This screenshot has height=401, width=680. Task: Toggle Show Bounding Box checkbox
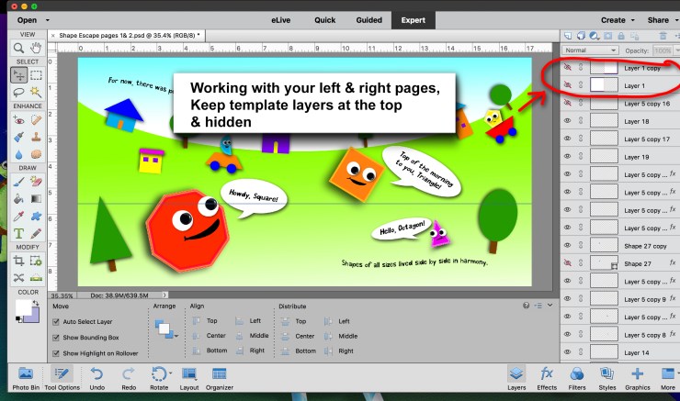coord(56,337)
